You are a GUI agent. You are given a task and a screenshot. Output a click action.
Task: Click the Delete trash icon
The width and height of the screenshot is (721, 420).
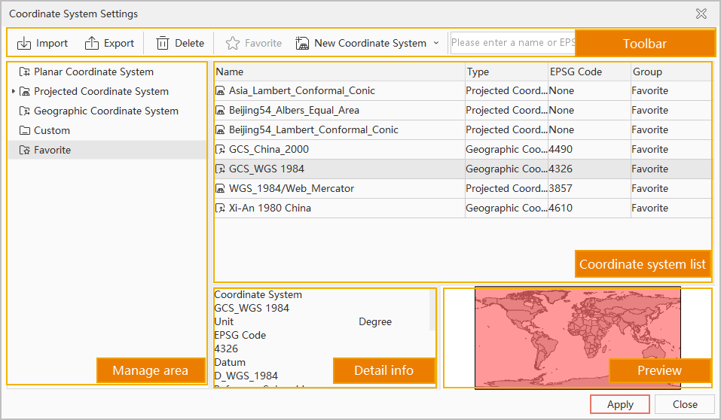[x=163, y=44]
